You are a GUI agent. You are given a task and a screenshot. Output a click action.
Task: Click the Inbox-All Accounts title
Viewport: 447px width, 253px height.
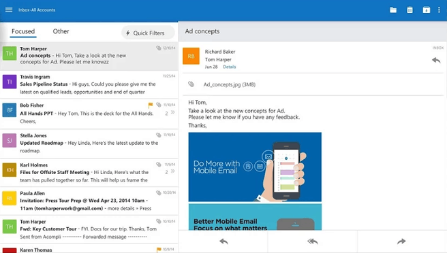tap(37, 10)
